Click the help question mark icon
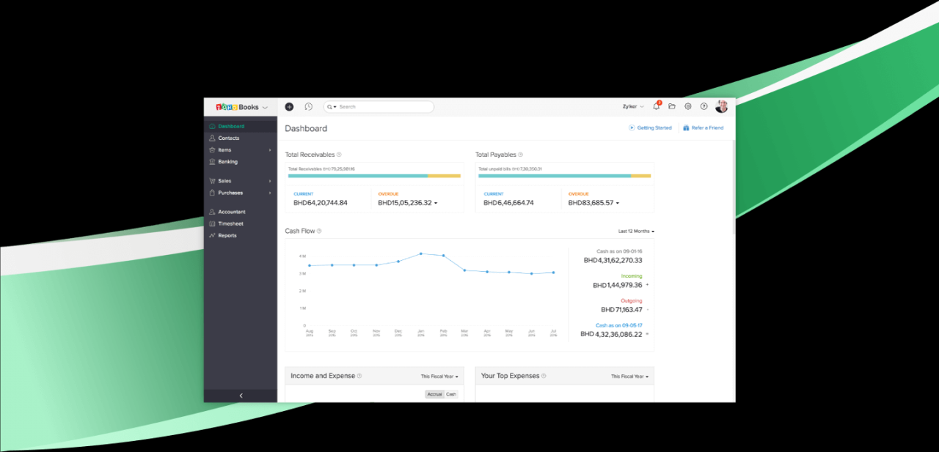The width and height of the screenshot is (939, 452). tap(703, 106)
